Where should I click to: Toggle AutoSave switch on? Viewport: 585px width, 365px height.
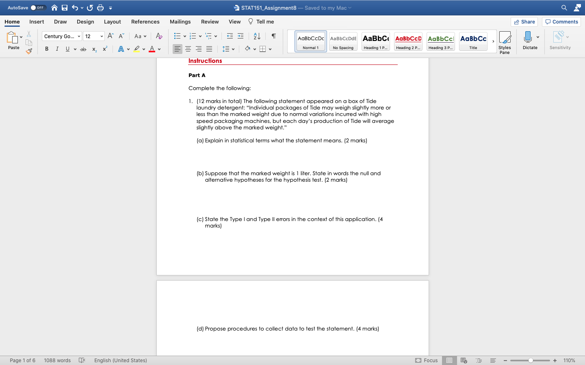tap(38, 8)
